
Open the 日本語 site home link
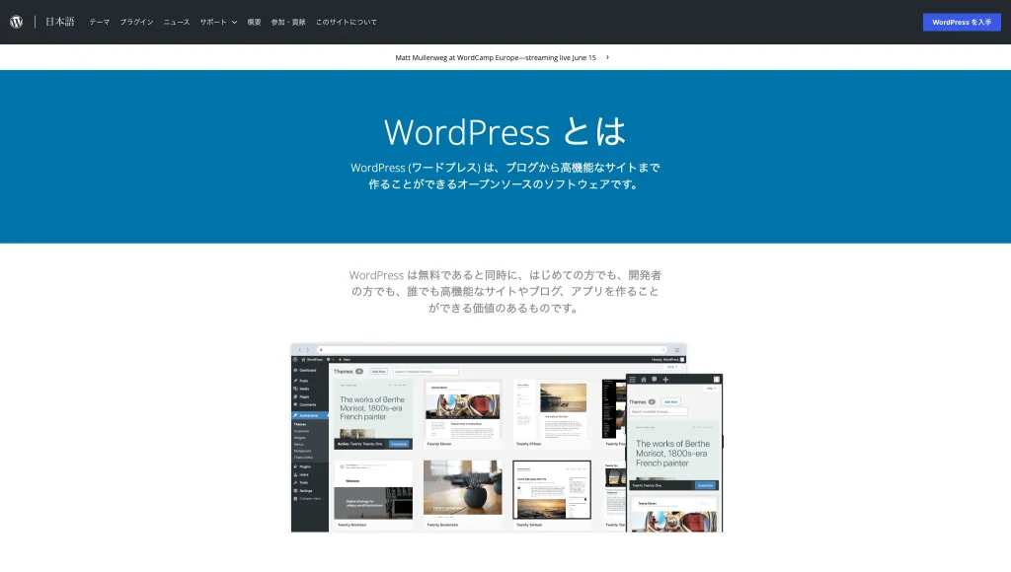tap(60, 22)
